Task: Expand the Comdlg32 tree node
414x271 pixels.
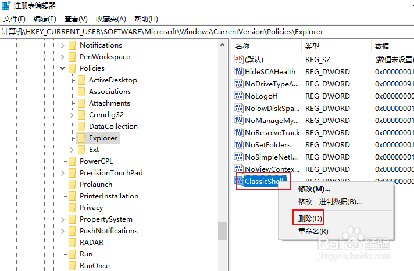Action: coord(72,115)
